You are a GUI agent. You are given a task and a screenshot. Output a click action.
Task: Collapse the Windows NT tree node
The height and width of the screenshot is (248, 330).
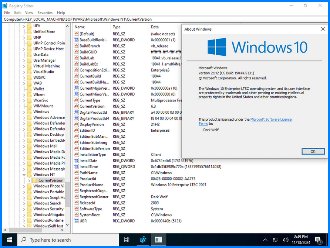pos(24,175)
